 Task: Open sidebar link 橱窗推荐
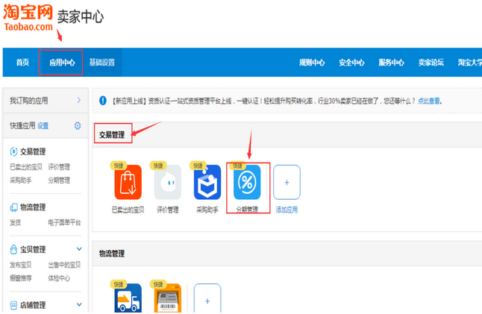[x=21, y=278]
